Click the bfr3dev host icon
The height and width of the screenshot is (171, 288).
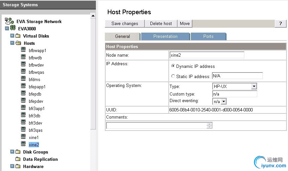coord(23,122)
